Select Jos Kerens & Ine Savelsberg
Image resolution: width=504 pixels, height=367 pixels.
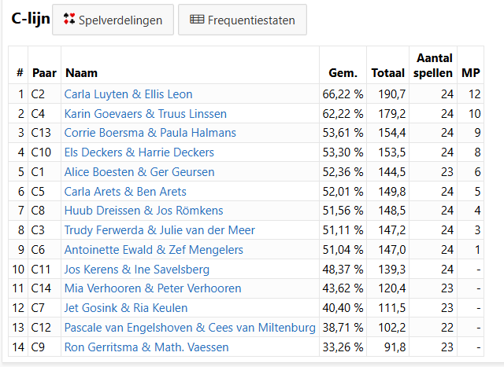(x=136, y=270)
